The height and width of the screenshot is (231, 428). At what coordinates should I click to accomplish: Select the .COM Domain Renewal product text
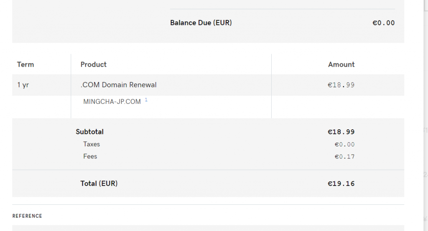pyautogui.click(x=118, y=85)
